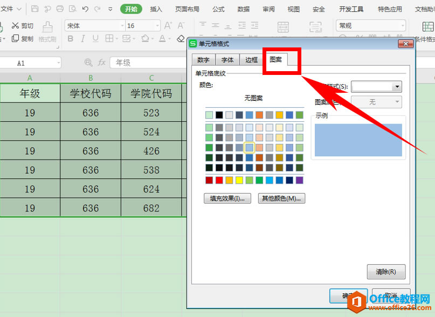Open the 数据 ribbon tab
435x317 pixels.
click(243, 9)
